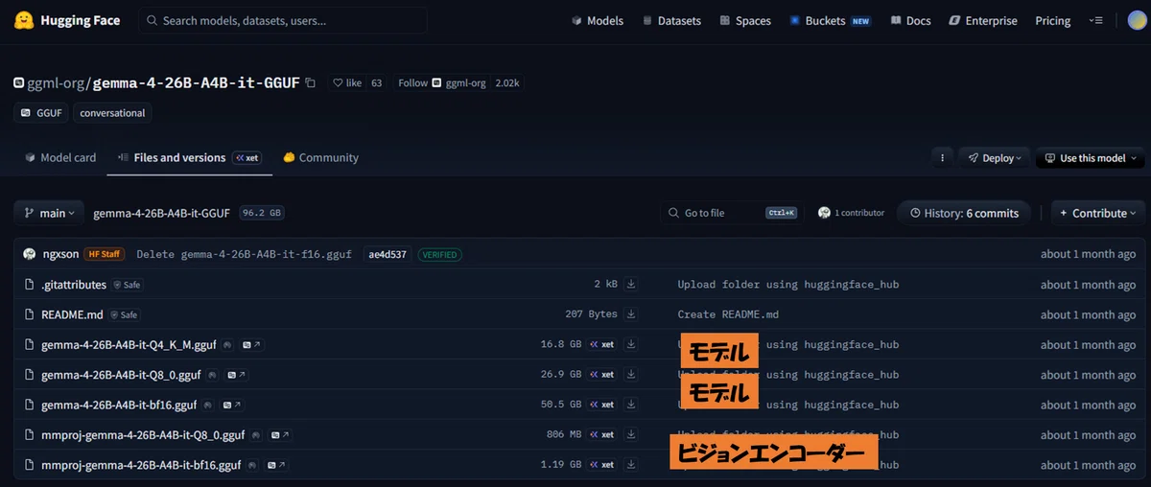Image resolution: width=1151 pixels, height=487 pixels.
Task: Open GGUF viewer icon for gemma-4-26B-A4B-it-Q8_0.gguf
Action: pyautogui.click(x=236, y=375)
